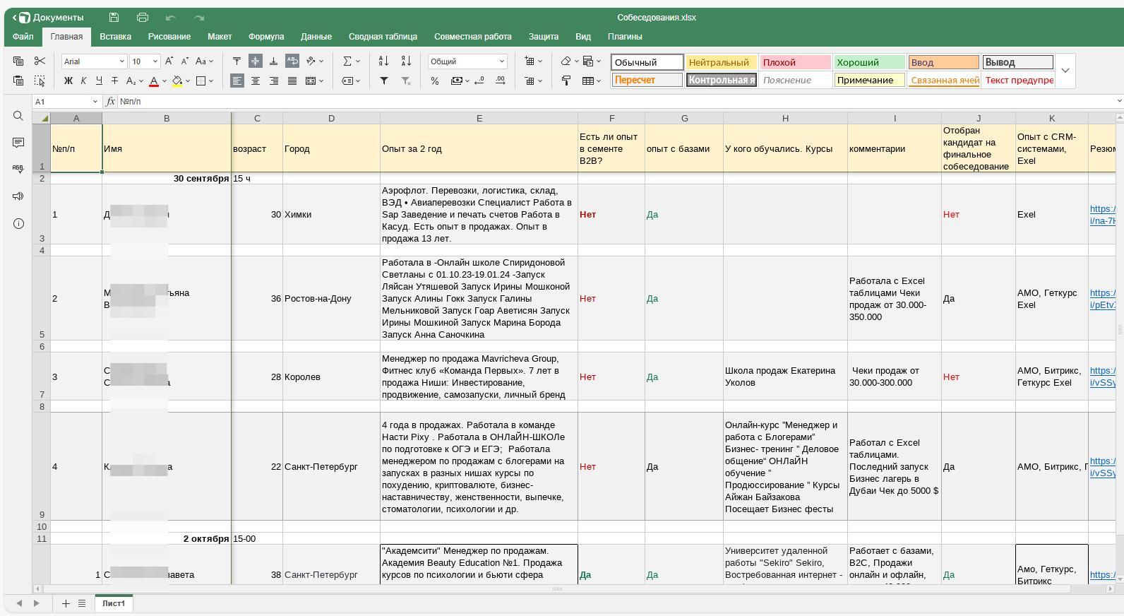Set align left horizontal alignment

click(x=237, y=81)
